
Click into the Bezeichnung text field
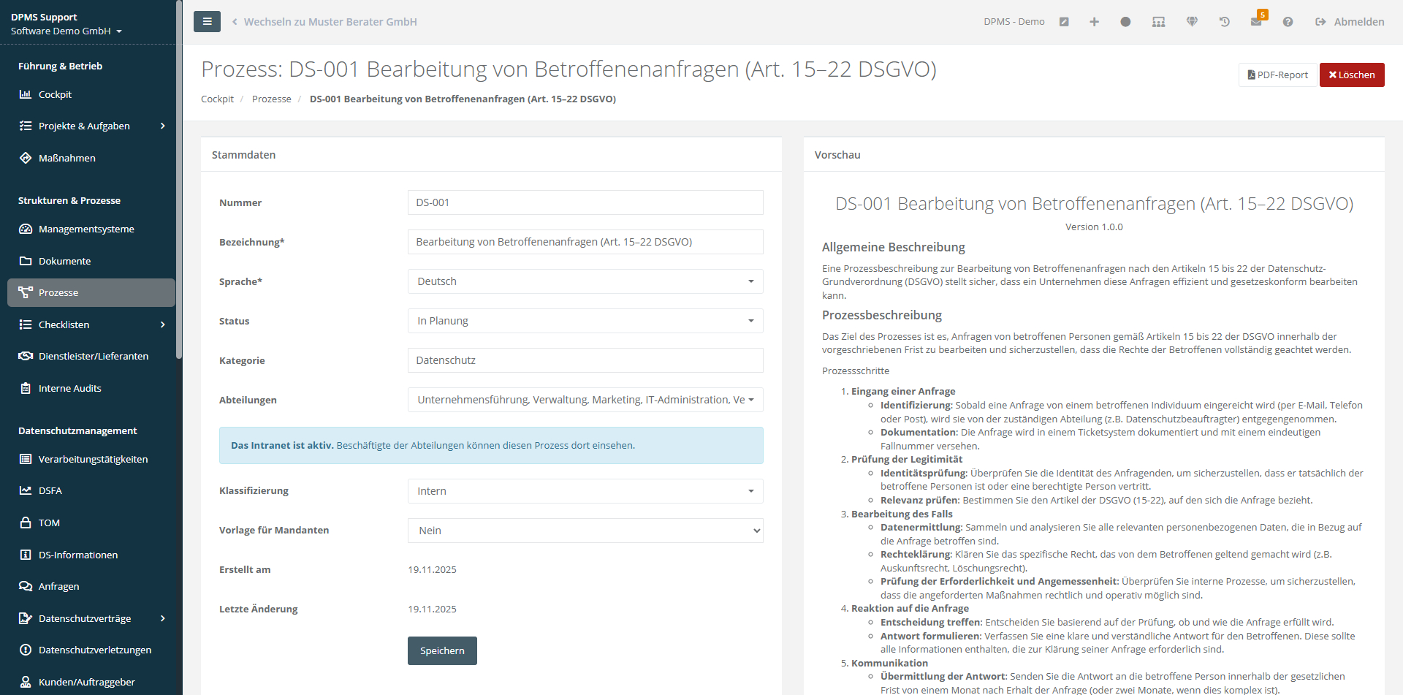click(x=585, y=242)
